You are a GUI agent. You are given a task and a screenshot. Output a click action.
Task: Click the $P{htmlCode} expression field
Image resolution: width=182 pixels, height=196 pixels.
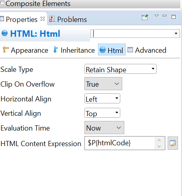coord(119,143)
